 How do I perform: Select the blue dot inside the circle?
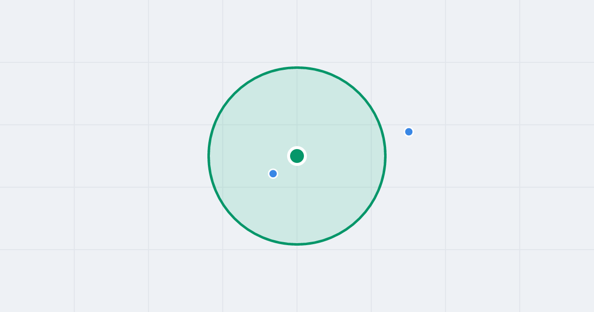click(x=273, y=173)
